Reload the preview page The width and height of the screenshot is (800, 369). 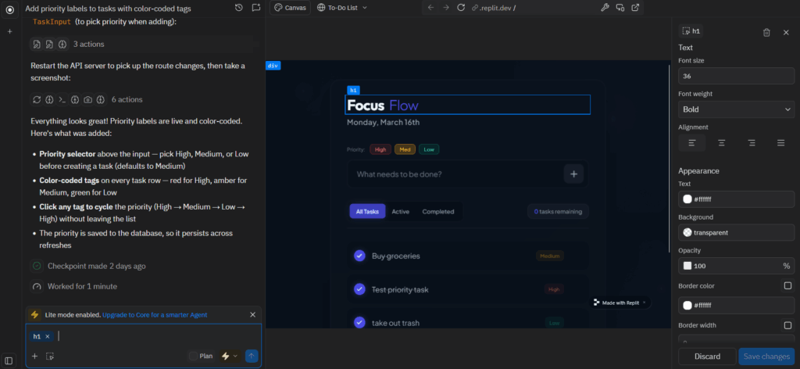461,8
